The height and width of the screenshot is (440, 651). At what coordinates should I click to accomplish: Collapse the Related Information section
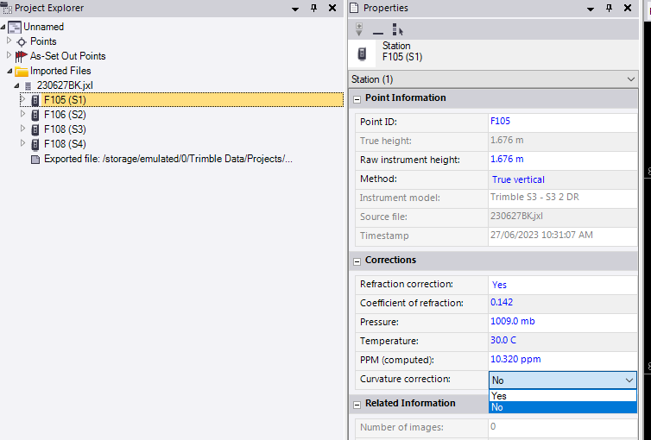pyautogui.click(x=357, y=404)
